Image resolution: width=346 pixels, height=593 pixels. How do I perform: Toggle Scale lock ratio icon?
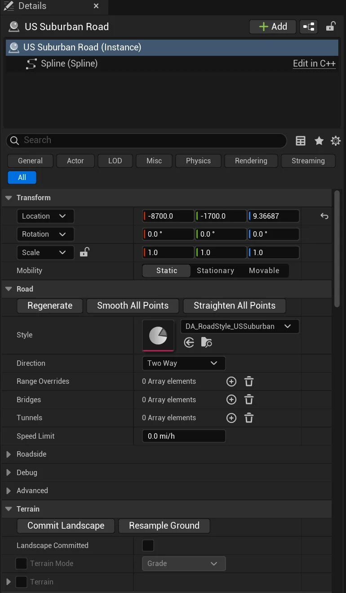pos(84,252)
